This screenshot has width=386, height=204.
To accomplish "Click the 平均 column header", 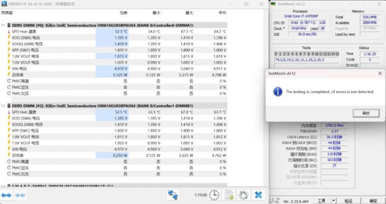I will pos(222,13).
